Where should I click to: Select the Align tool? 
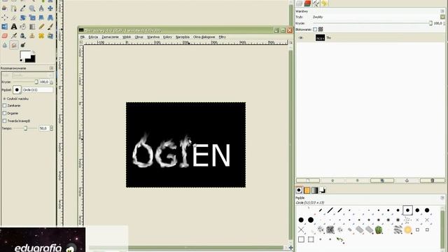(5, 17)
